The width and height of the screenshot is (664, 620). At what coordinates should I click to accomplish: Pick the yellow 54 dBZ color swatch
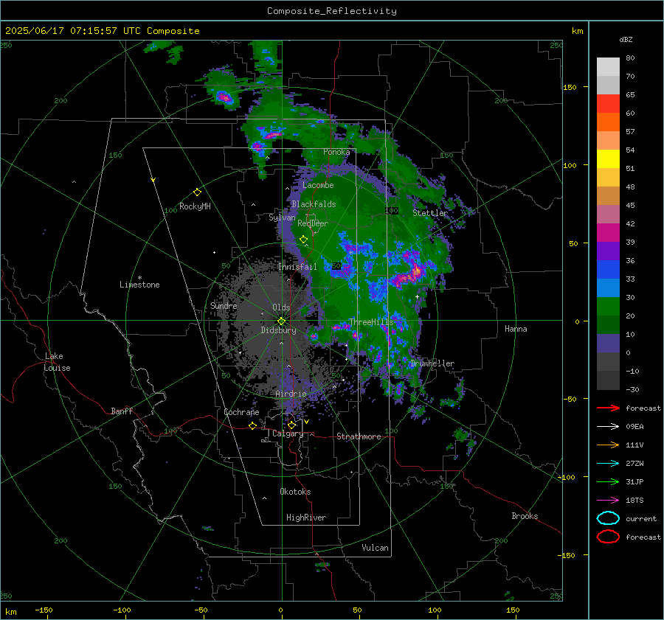pyautogui.click(x=608, y=159)
